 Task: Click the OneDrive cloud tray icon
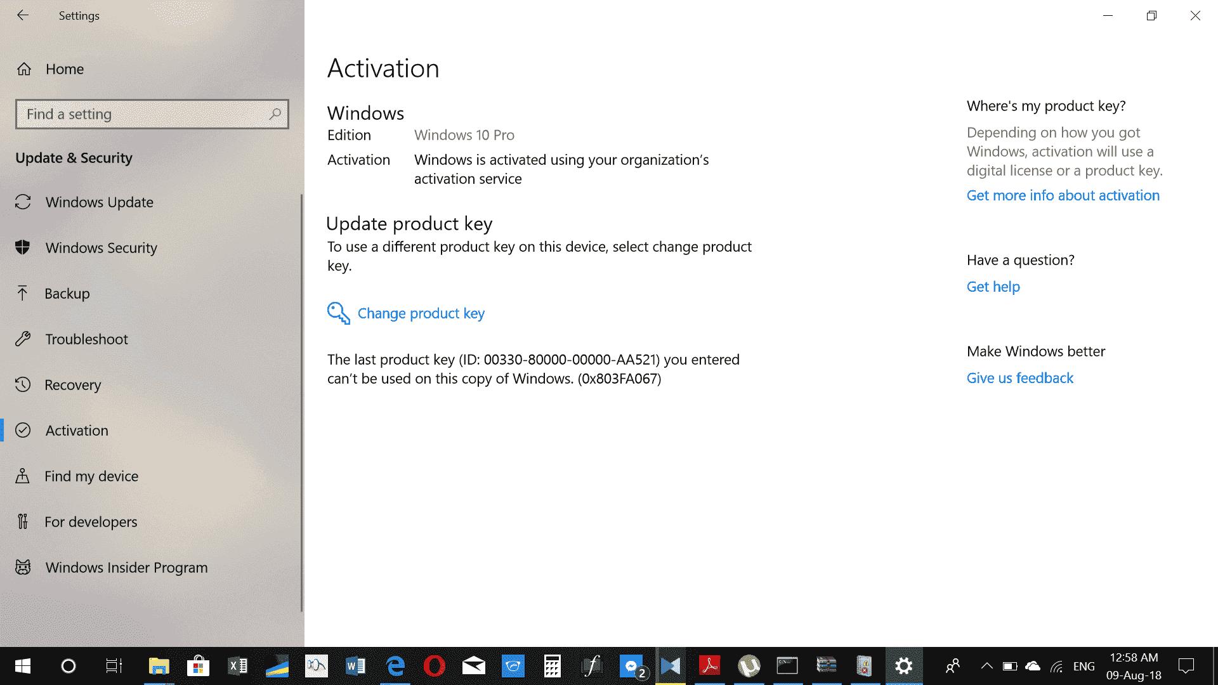coord(1033,666)
